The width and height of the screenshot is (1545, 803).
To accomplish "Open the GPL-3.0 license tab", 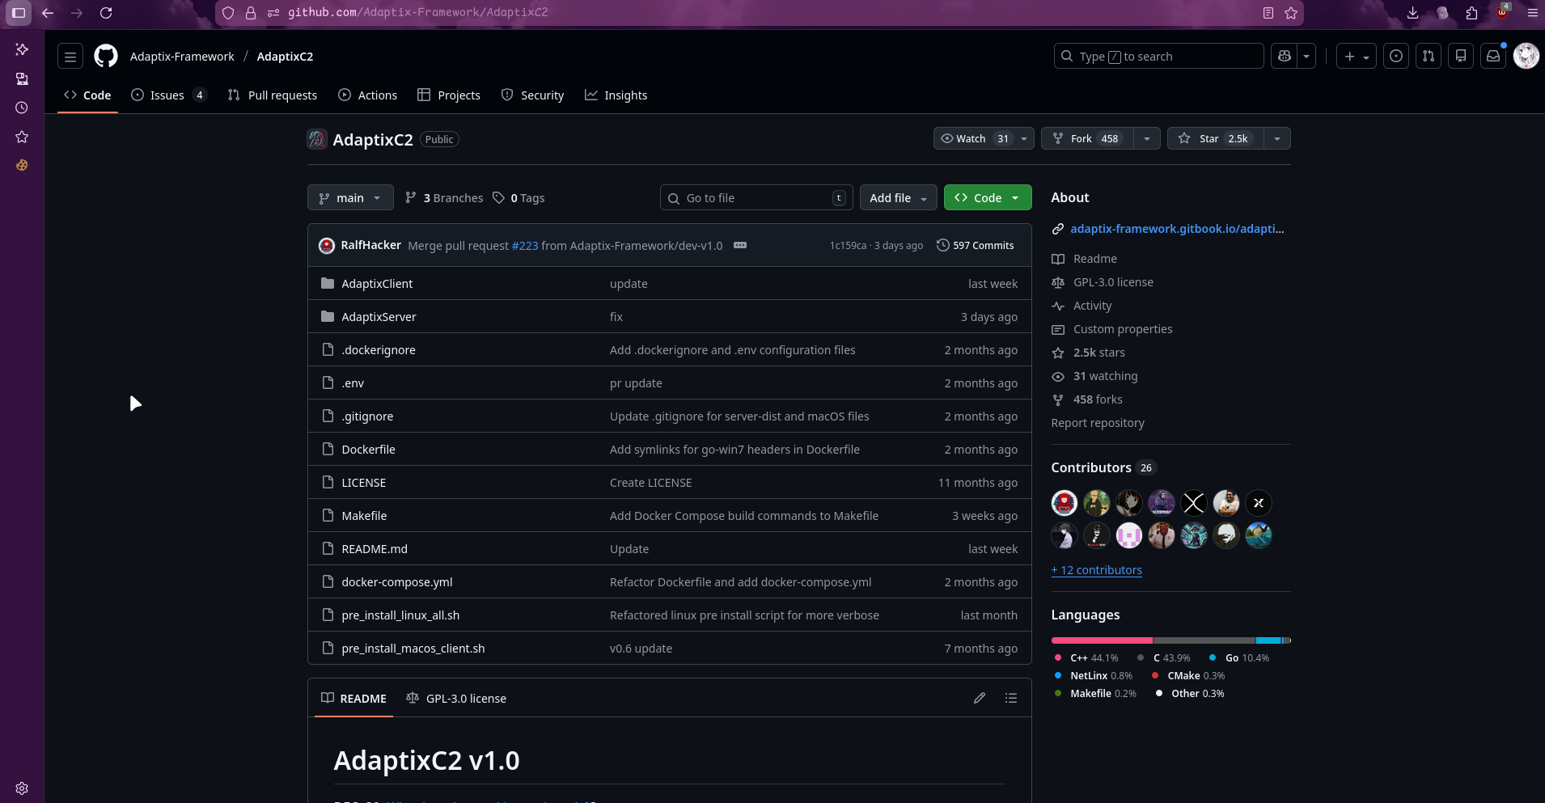I will click(x=457, y=699).
